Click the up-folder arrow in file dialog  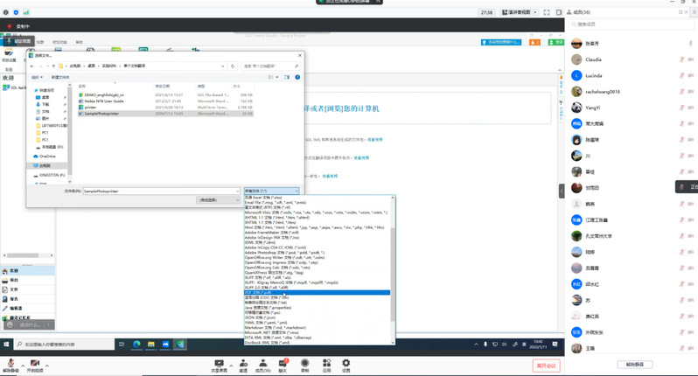[55, 66]
